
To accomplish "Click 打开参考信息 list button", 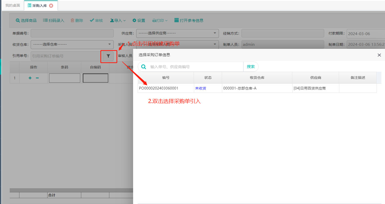I will (189, 21).
